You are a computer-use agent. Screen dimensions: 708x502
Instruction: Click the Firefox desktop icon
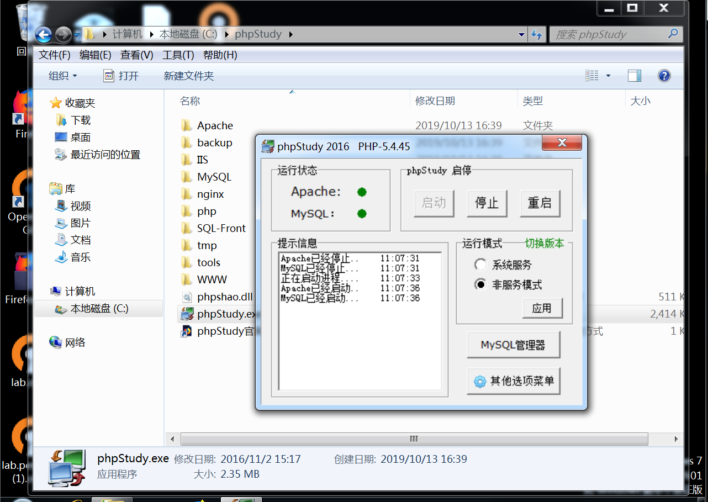21,109
